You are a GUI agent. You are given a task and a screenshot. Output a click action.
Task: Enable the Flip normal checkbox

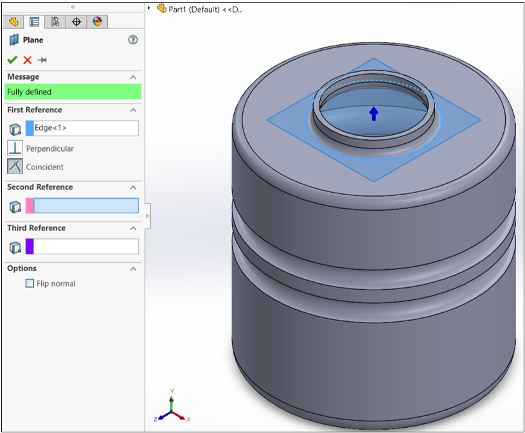coord(29,283)
